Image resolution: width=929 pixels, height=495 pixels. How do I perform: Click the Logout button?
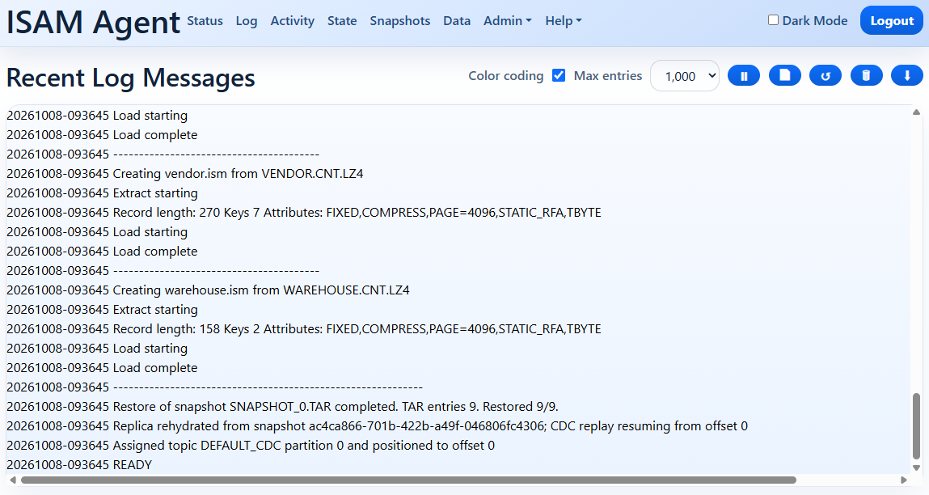(892, 21)
